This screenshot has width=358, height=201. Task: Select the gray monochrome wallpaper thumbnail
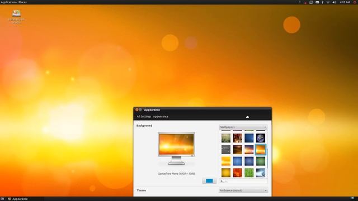point(226,150)
